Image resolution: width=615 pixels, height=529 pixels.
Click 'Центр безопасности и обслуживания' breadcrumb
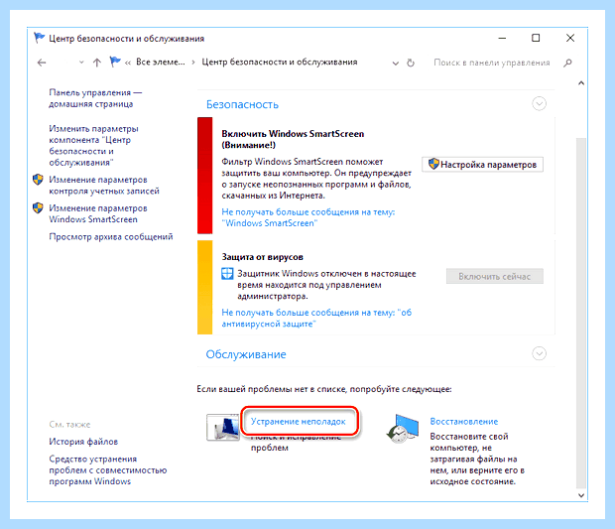point(280,62)
